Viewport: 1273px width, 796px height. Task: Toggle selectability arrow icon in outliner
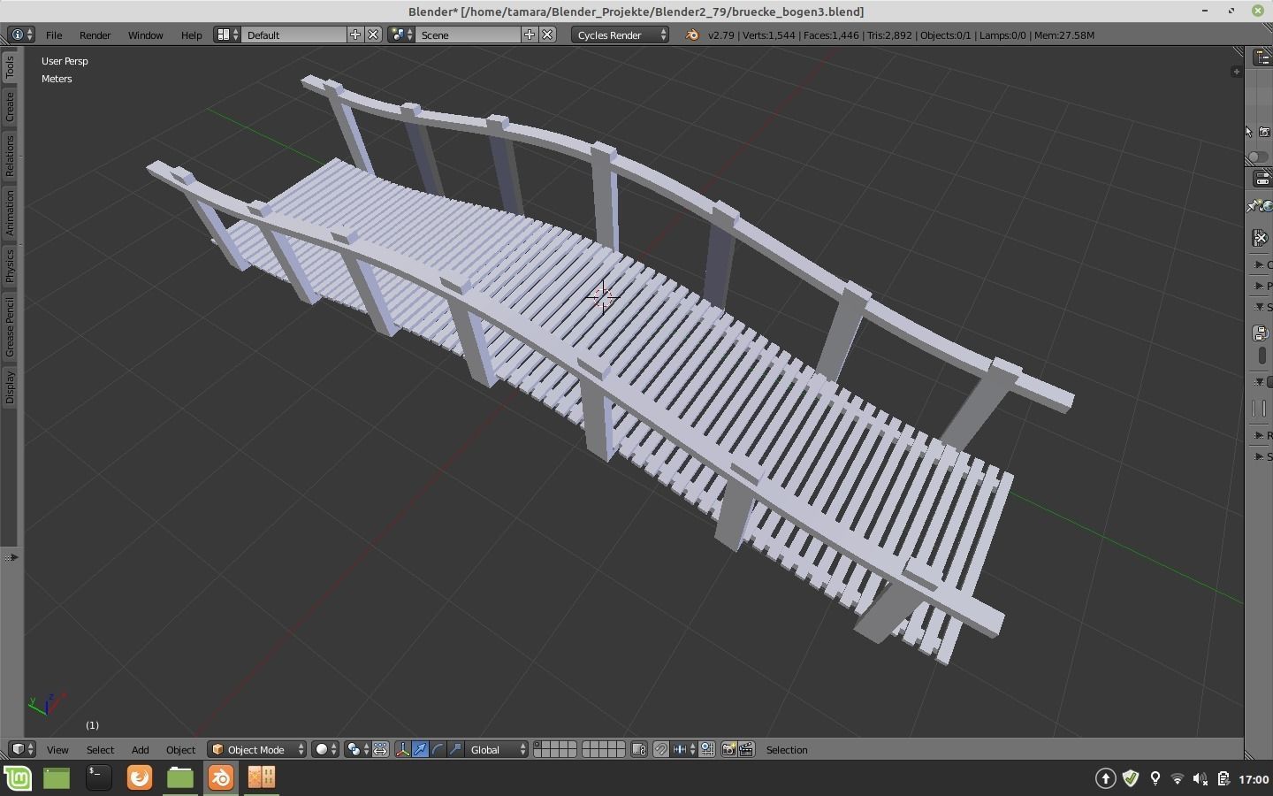pos(1249,132)
